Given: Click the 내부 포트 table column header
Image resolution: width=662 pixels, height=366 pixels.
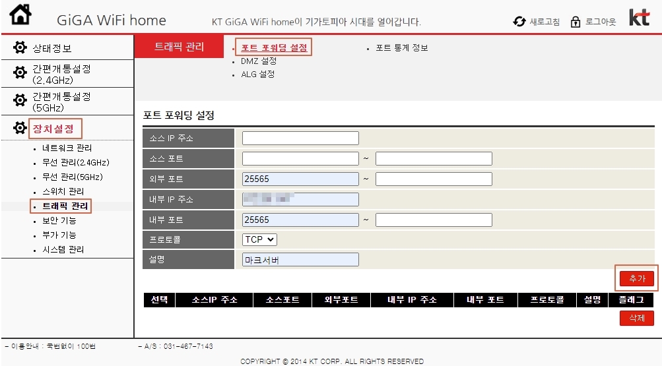Looking at the screenshot, I should click(x=486, y=300).
